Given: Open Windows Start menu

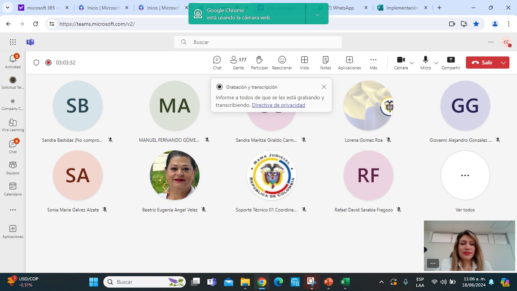Looking at the screenshot, I should coord(93,282).
